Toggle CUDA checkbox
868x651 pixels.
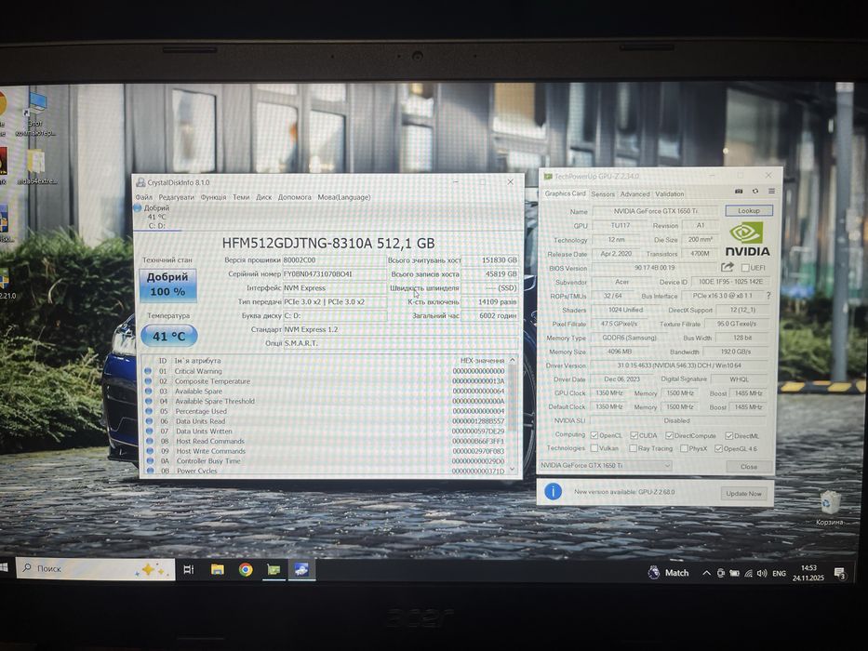click(x=634, y=435)
